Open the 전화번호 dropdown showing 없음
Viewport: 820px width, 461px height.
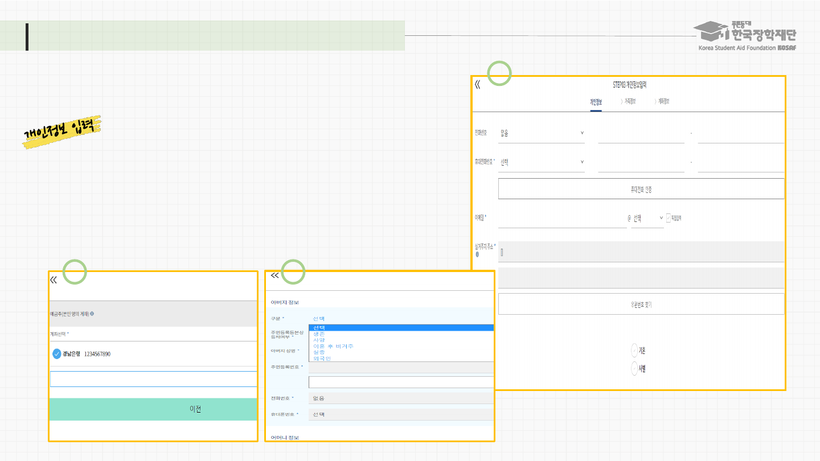[542, 133]
